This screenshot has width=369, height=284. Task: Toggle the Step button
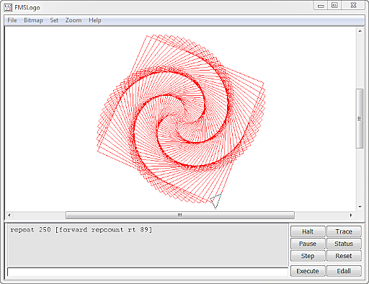[308, 256]
